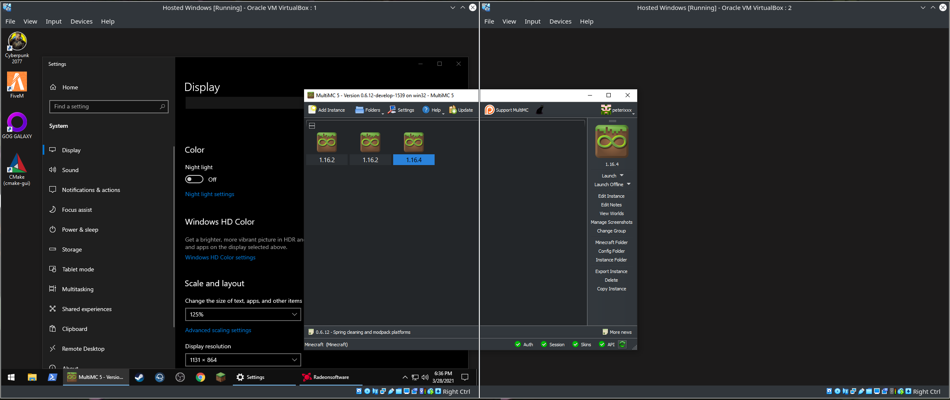Open the Devices menu in VirtualBox 2
Image resolution: width=950 pixels, height=400 pixels.
560,21
